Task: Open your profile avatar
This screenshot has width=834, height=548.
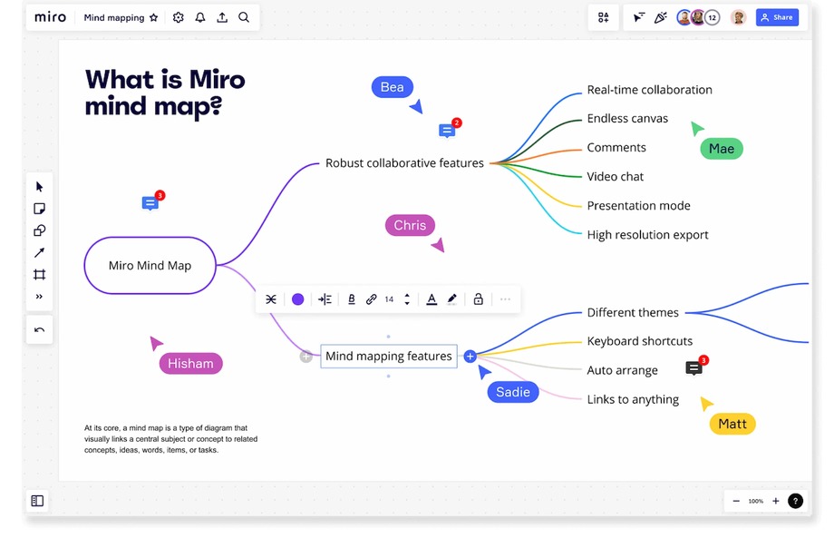Action: 738,17
